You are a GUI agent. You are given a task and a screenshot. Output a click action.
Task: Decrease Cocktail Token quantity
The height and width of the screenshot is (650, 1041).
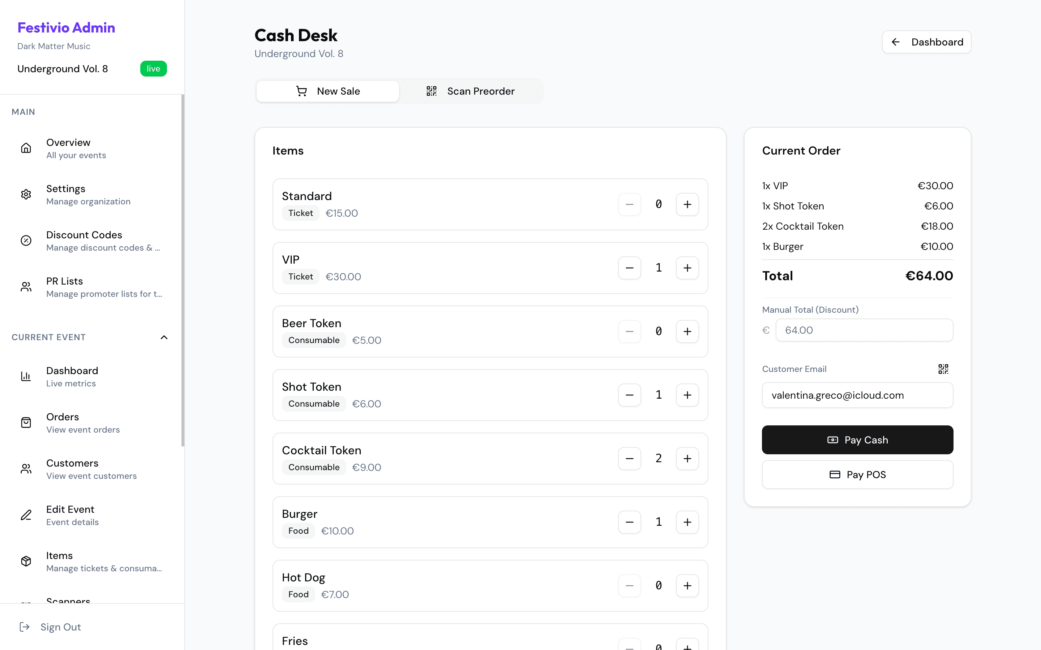pos(629,458)
